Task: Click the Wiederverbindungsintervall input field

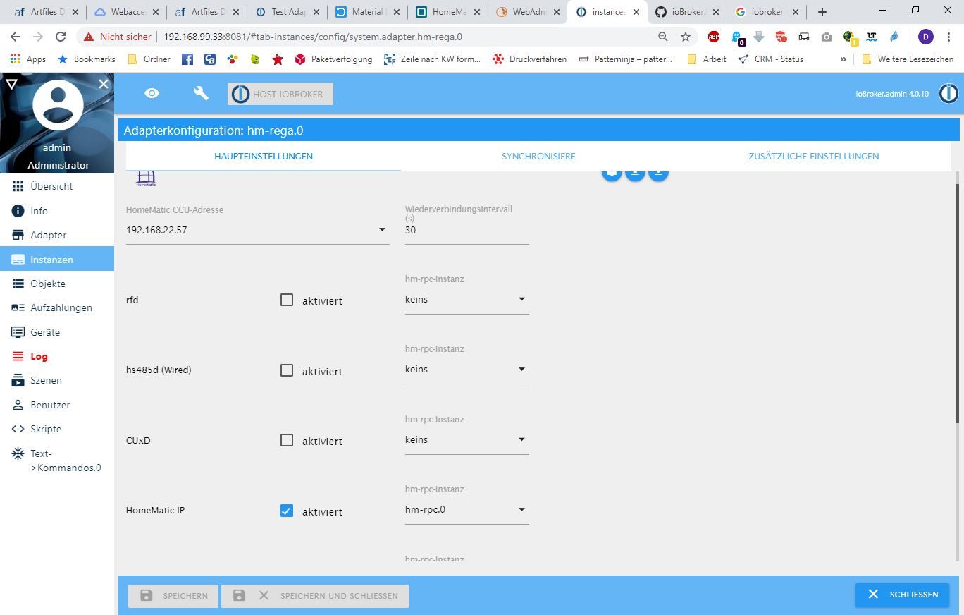Action: (x=466, y=230)
